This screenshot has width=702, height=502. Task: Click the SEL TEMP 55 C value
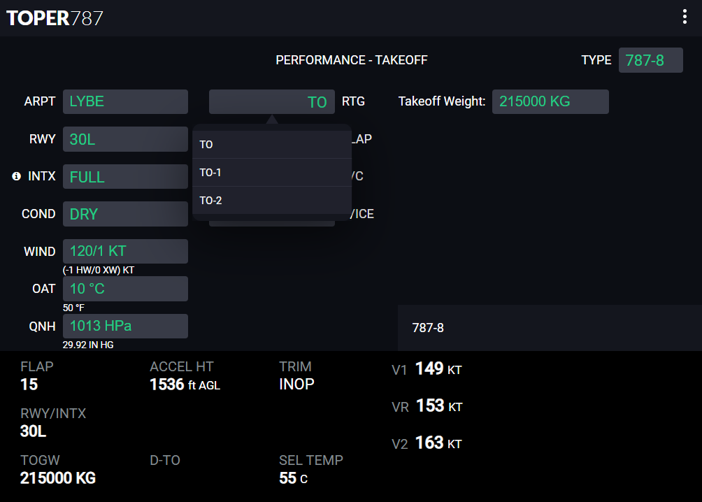[x=293, y=478]
